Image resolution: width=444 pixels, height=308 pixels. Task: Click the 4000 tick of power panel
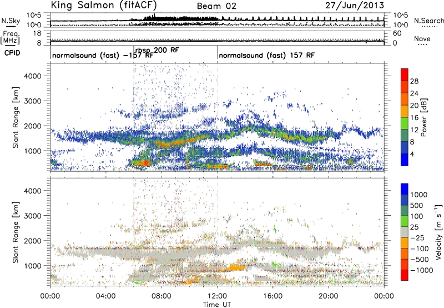pyautogui.click(x=32, y=76)
